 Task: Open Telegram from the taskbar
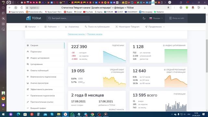85,114
